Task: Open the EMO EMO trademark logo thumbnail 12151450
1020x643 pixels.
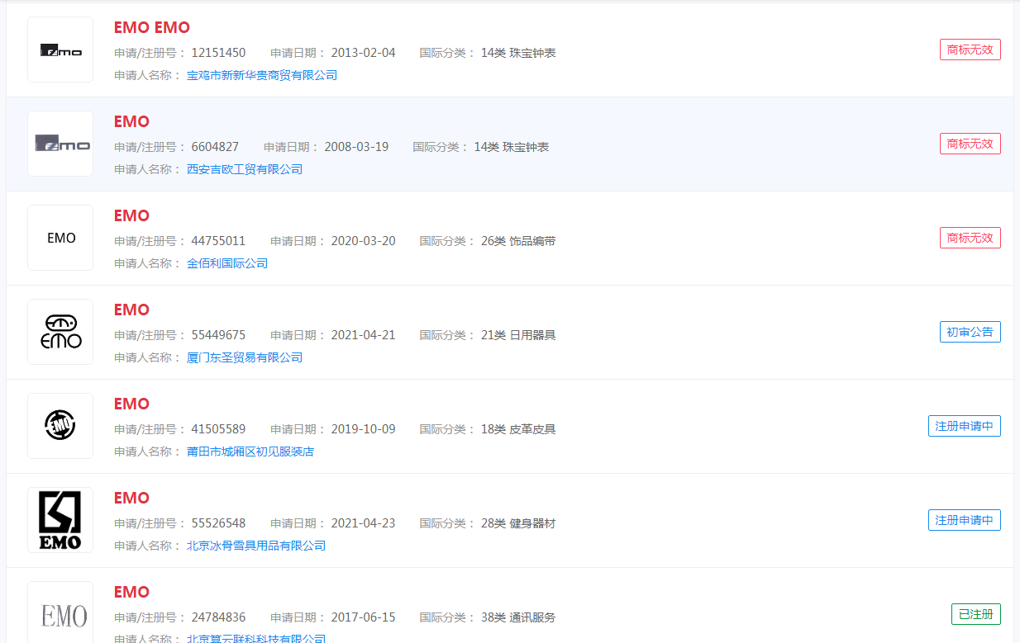Action: [x=60, y=50]
